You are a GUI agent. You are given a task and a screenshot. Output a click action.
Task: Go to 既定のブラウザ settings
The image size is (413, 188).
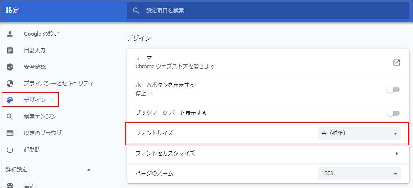click(43, 133)
